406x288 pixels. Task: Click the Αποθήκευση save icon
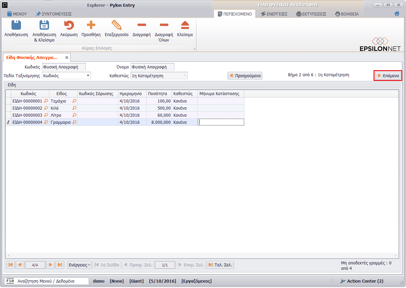click(x=16, y=26)
